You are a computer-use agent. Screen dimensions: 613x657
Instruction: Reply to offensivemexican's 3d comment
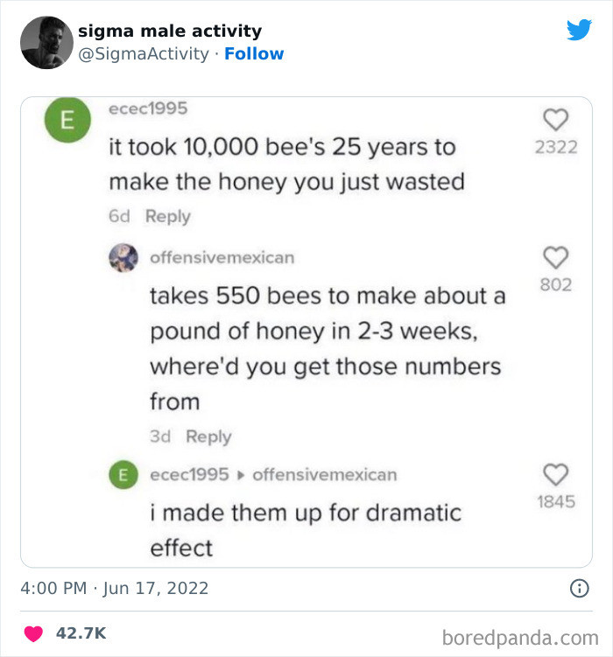click(209, 437)
